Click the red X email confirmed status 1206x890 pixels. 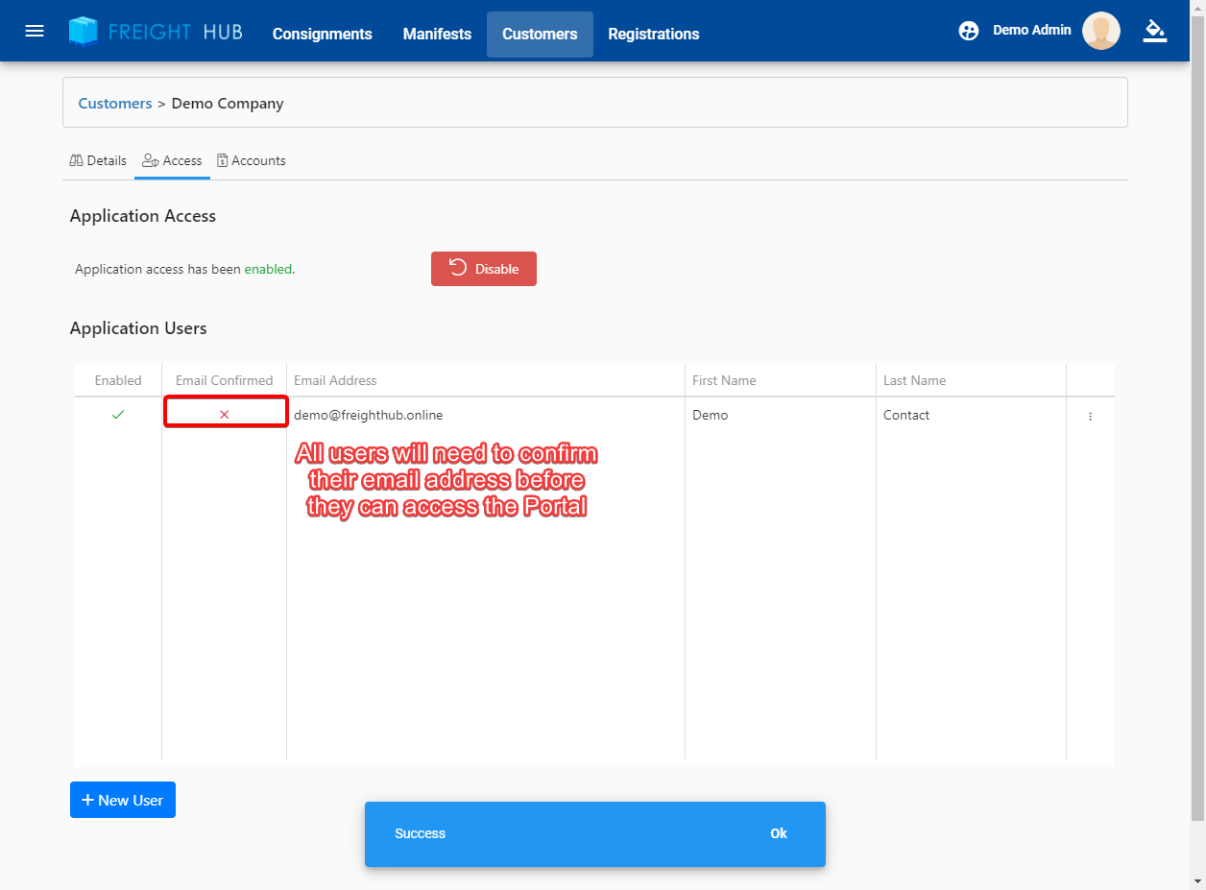point(225,415)
